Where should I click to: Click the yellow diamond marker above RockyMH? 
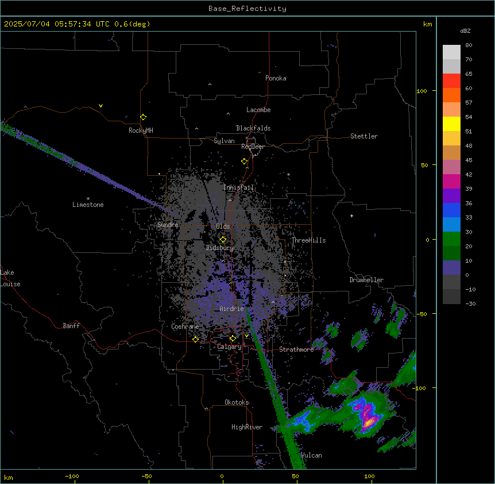(144, 117)
